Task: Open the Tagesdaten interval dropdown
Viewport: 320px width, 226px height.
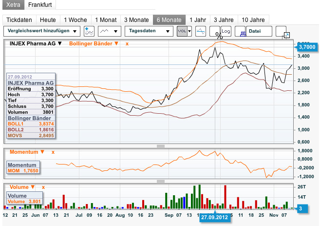Action: (x=149, y=31)
